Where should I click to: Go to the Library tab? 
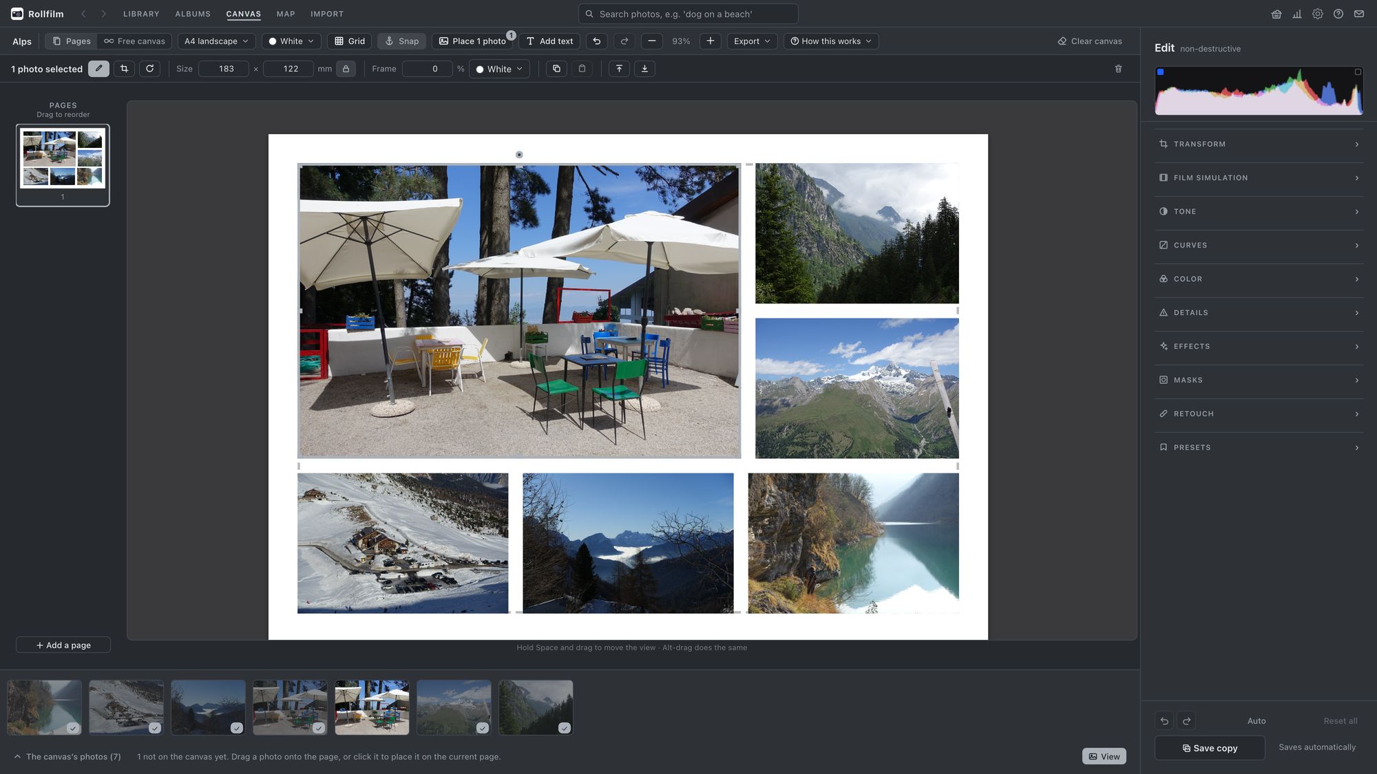tap(141, 14)
